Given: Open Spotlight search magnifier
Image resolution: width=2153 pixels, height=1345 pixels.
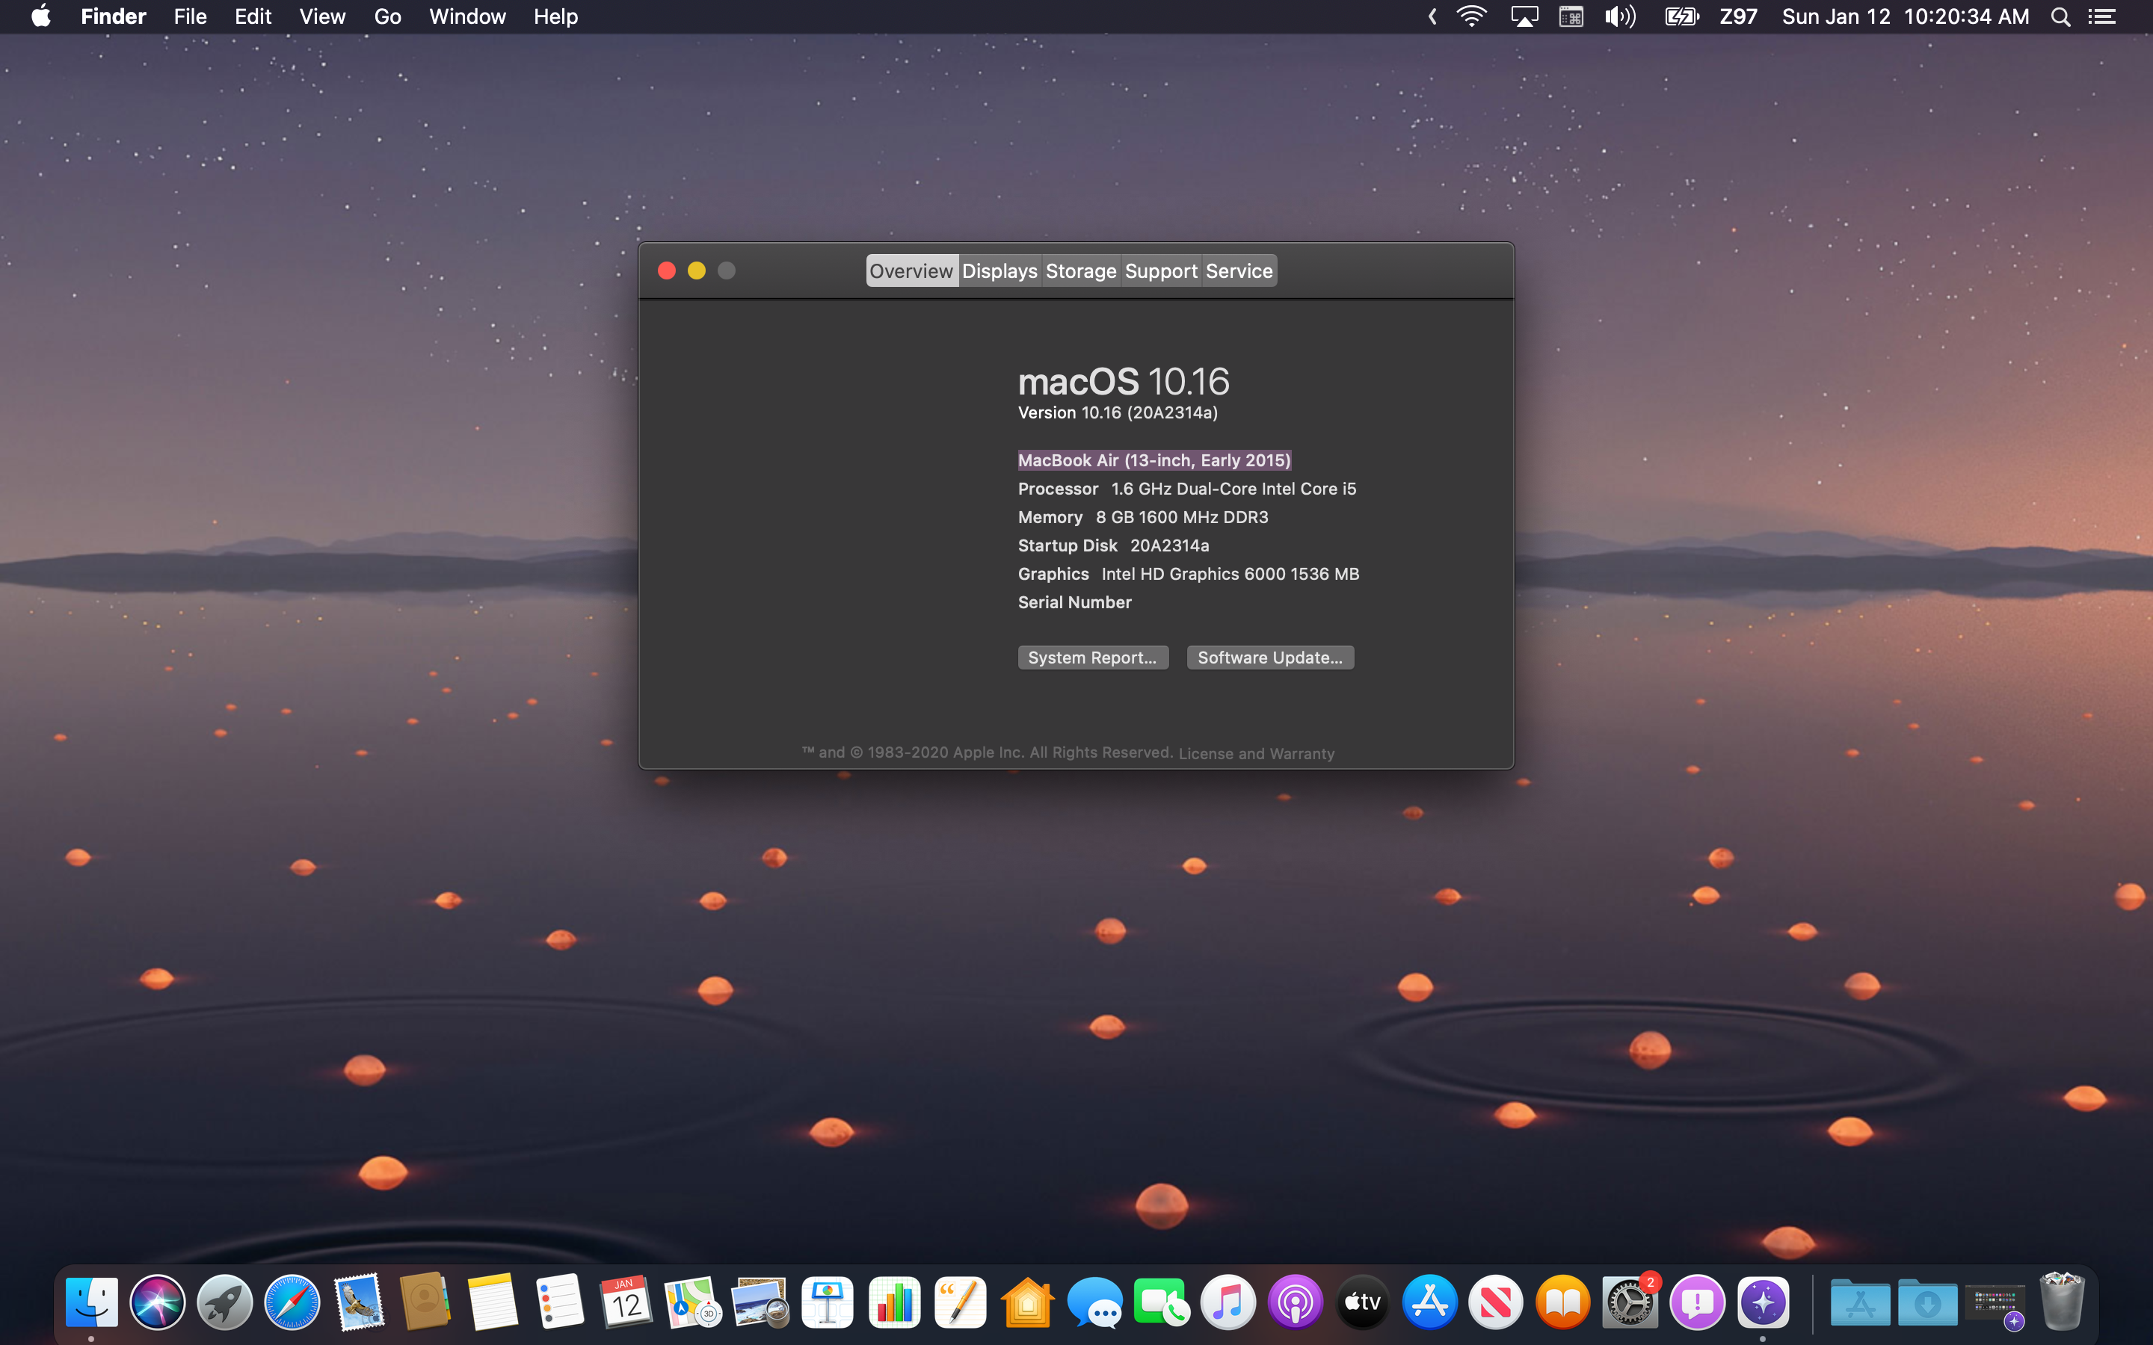Looking at the screenshot, I should click(x=2060, y=17).
